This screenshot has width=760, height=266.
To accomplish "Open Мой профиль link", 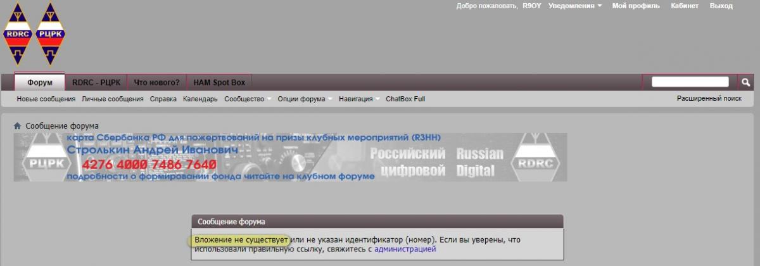I will click(x=635, y=6).
